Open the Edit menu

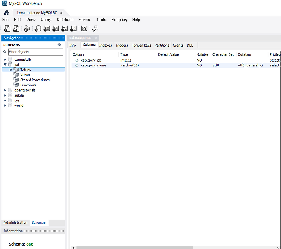pos(17,20)
